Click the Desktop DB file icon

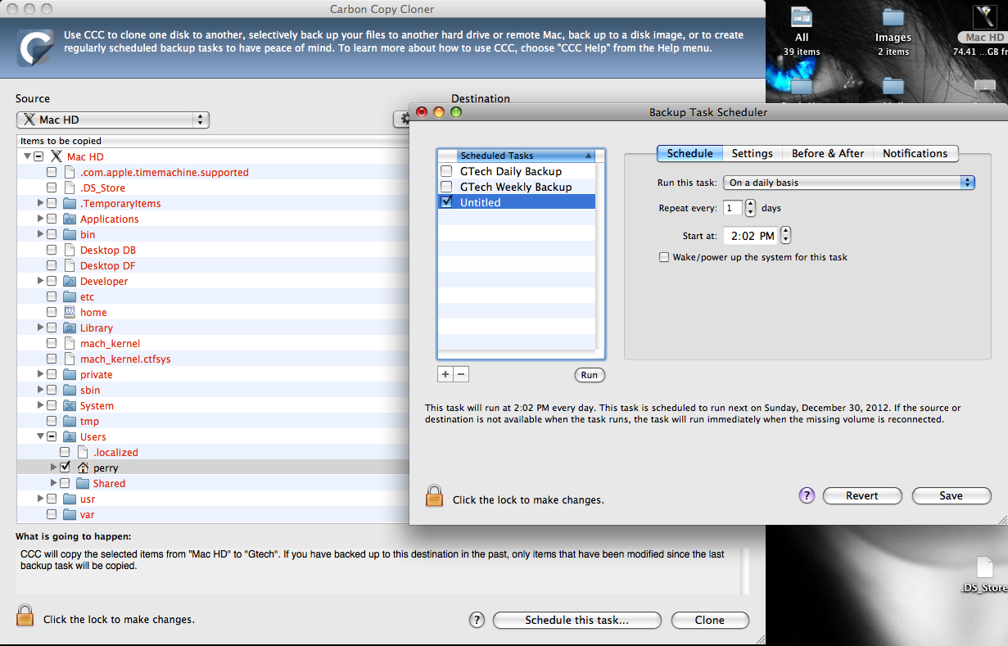70,251
